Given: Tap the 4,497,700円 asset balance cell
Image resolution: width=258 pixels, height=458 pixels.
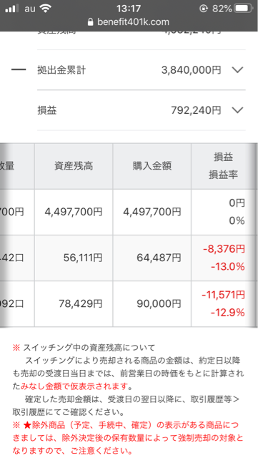Looking at the screenshot, I should coord(74,212).
